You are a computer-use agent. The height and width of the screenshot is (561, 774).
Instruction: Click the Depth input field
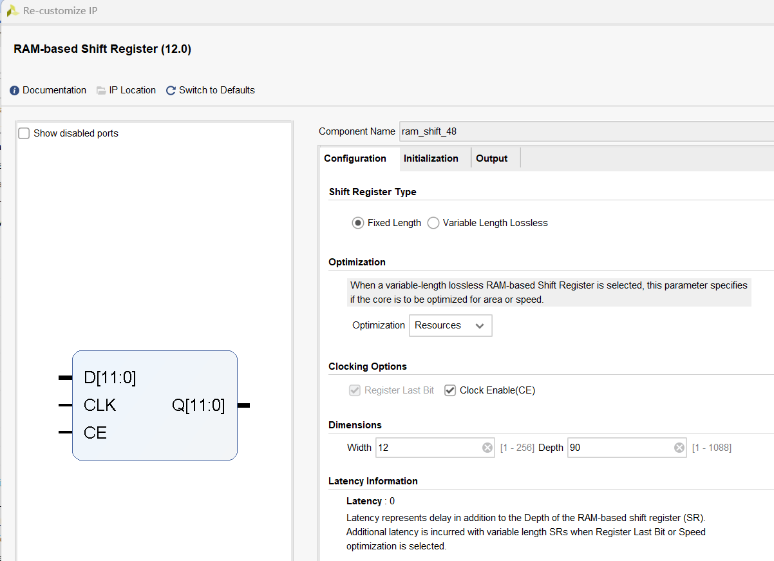pos(618,447)
